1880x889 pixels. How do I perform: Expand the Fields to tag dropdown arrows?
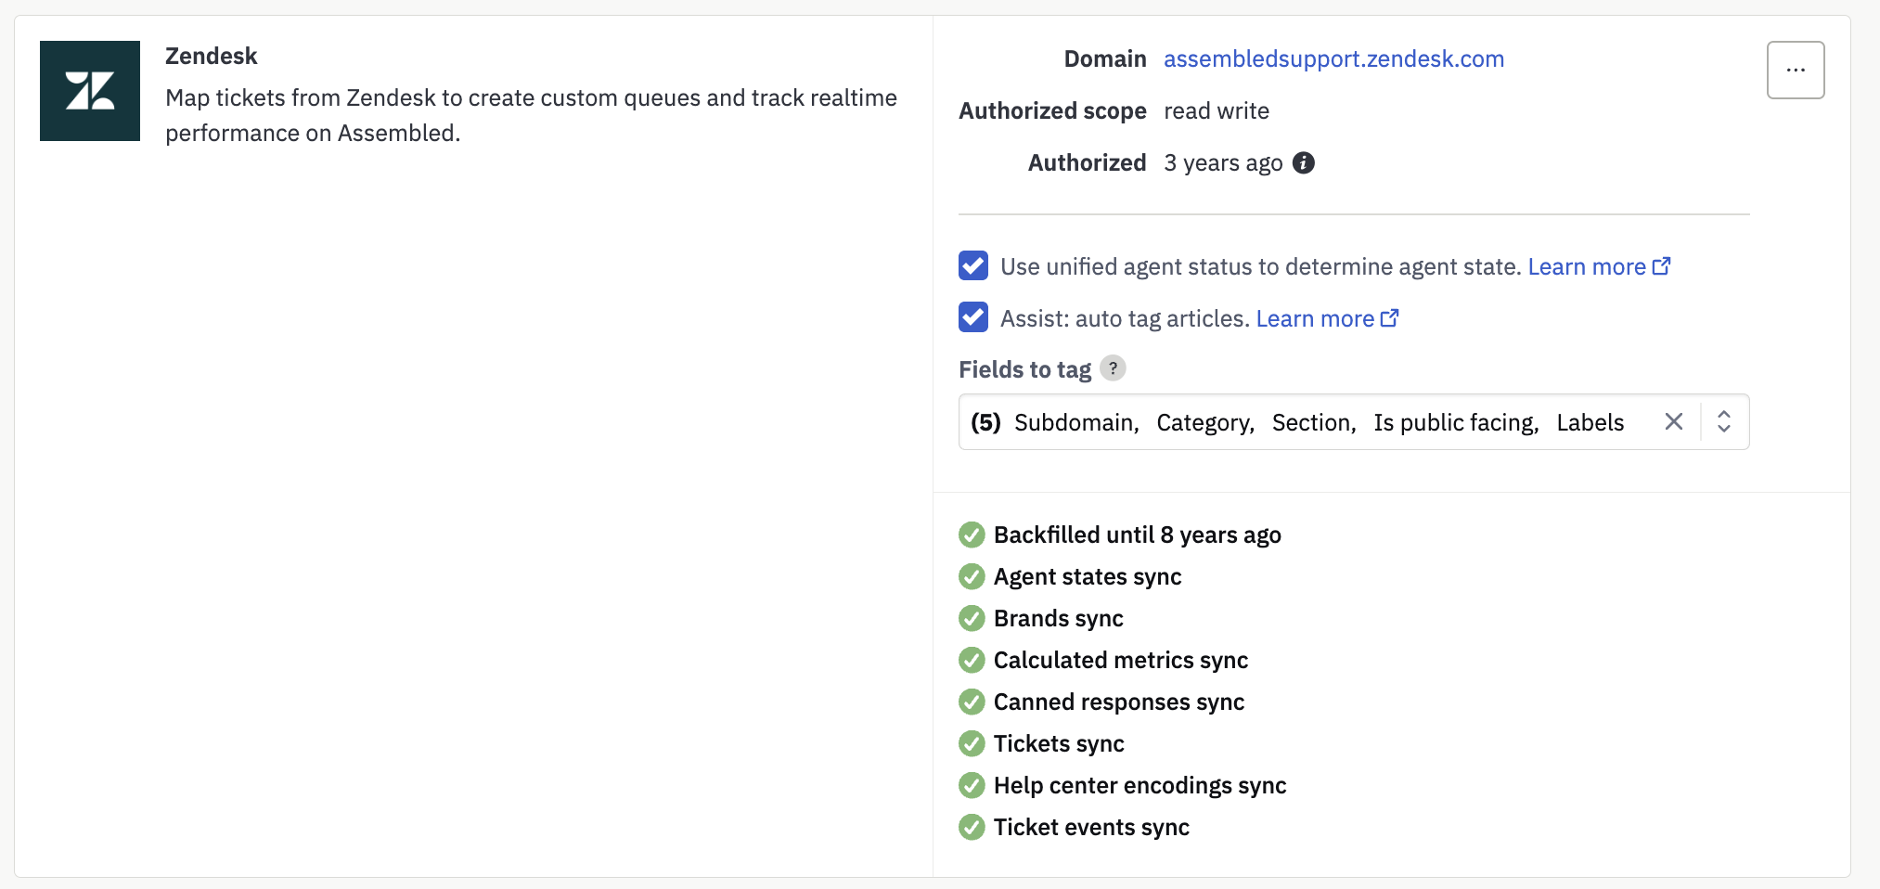coord(1724,421)
